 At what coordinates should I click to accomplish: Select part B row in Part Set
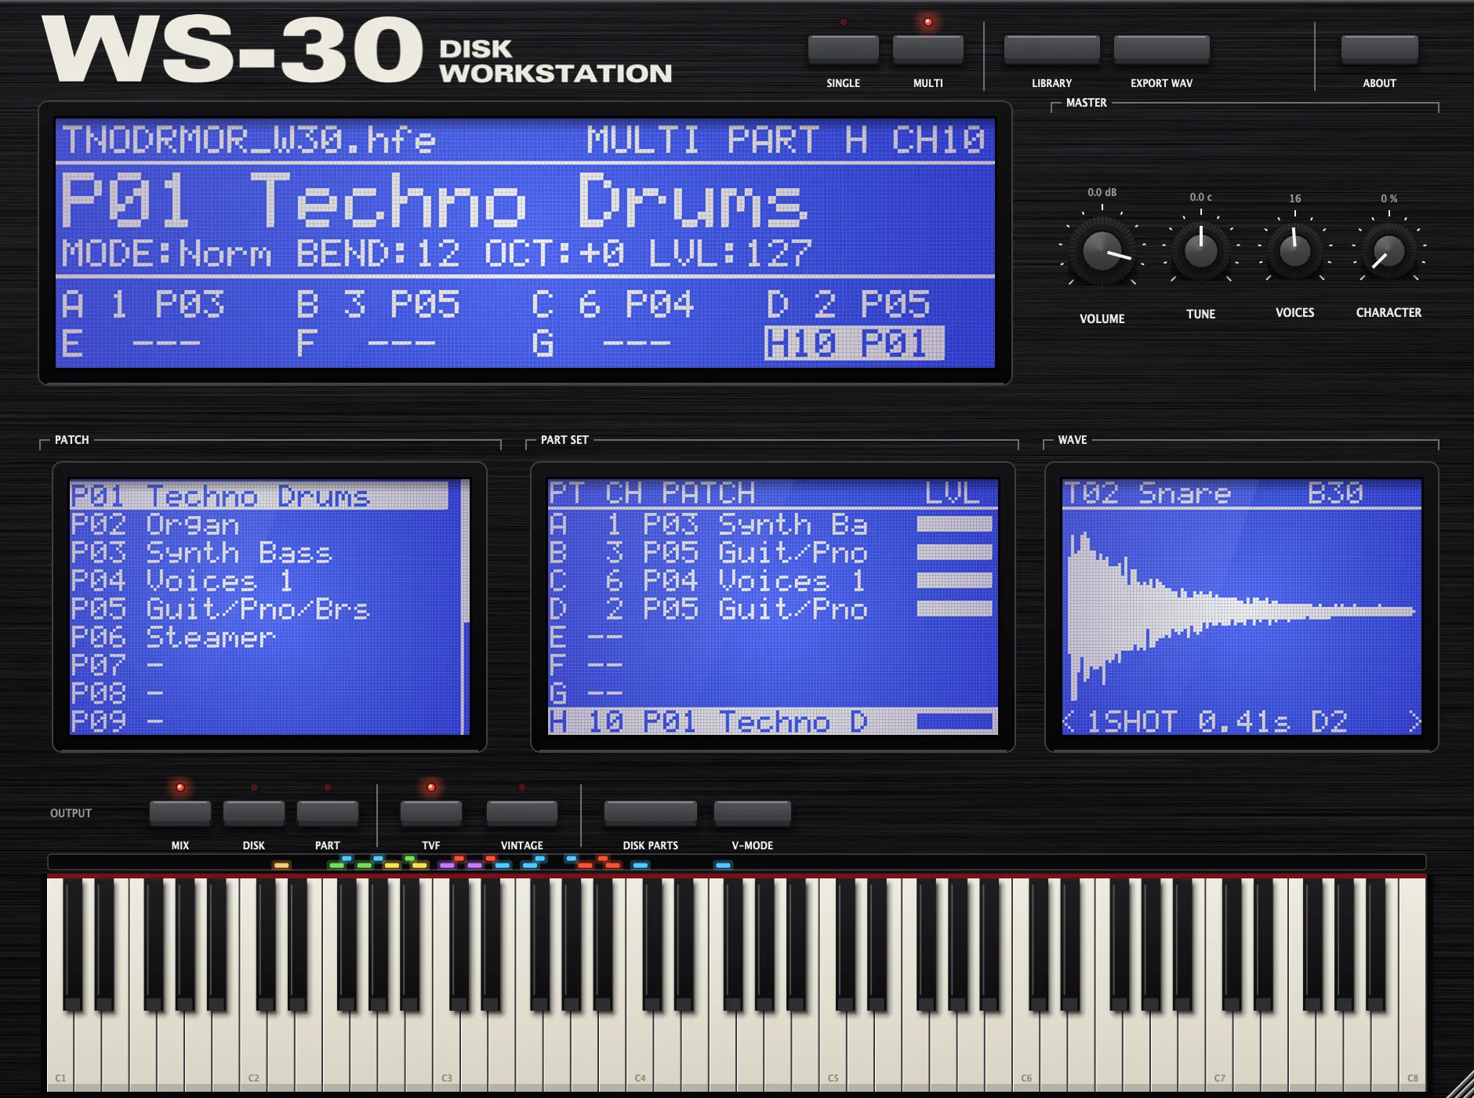[772, 553]
